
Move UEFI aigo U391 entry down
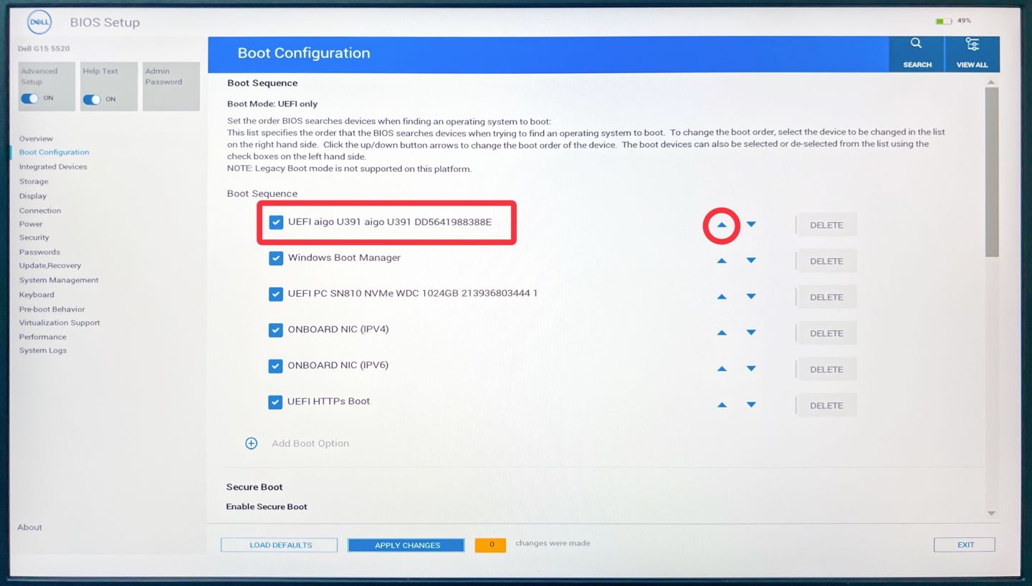[x=751, y=225]
